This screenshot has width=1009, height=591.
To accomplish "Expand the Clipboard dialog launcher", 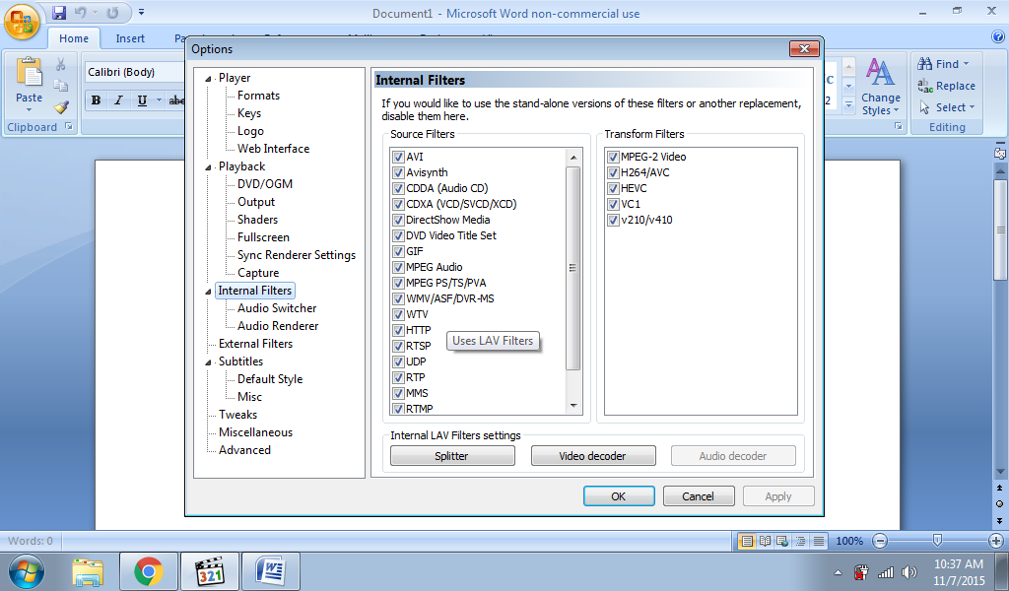I will click(x=69, y=127).
